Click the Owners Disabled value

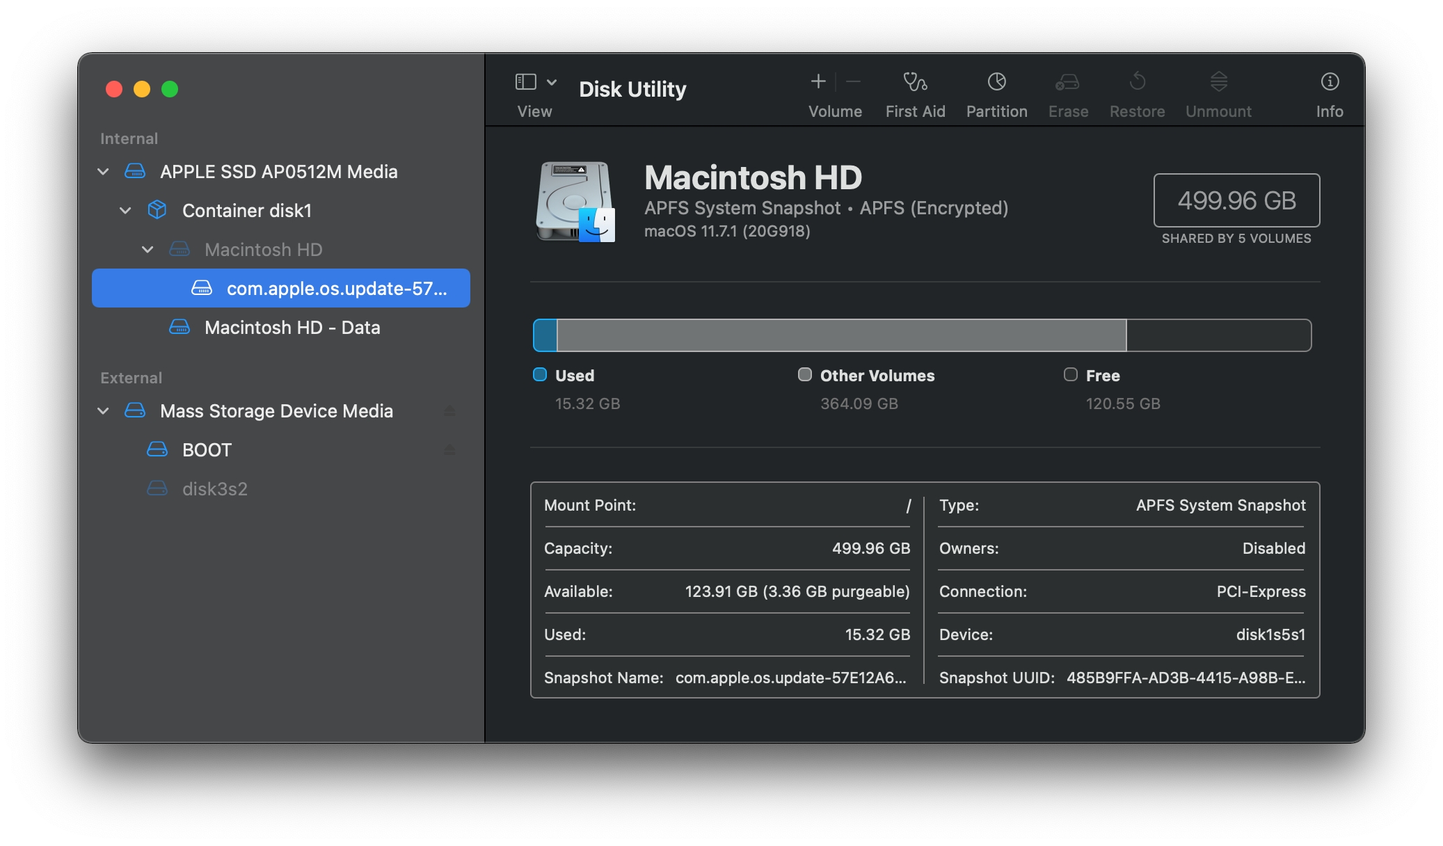tap(1274, 548)
